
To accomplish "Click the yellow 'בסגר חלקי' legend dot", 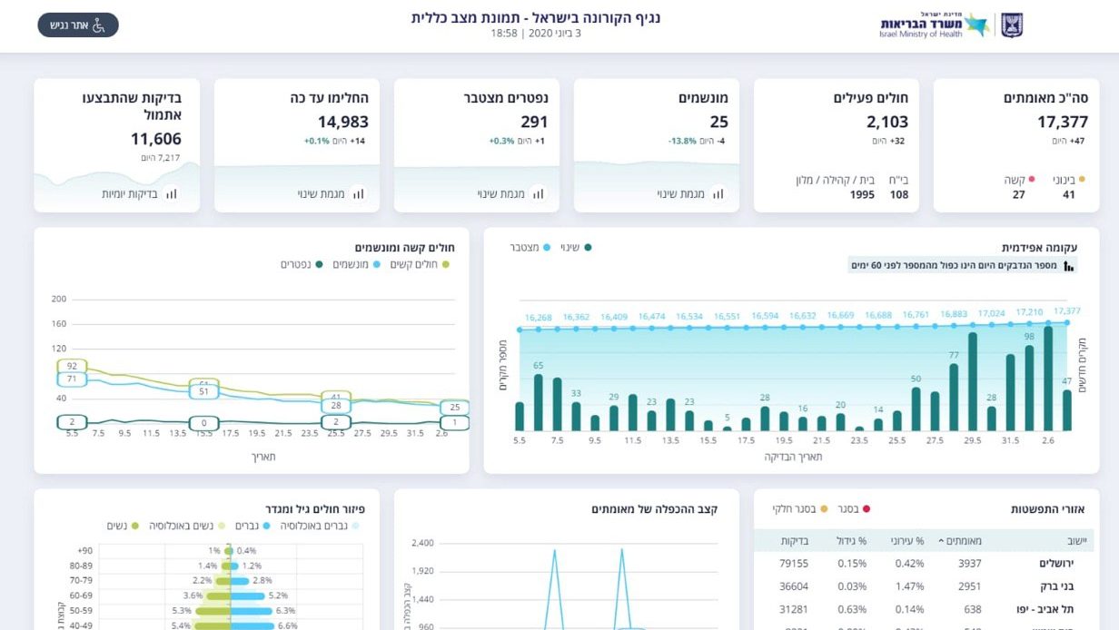I will (x=824, y=509).
